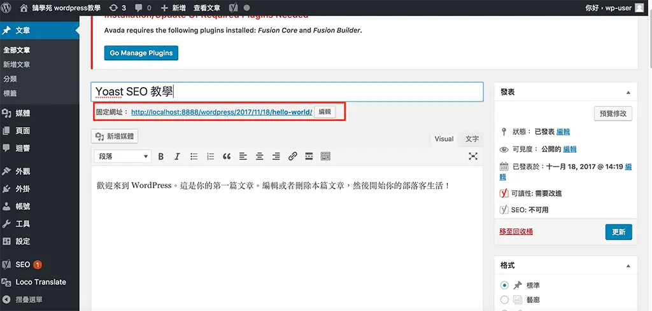652x311 pixels.
Task: Click 新增媒體 add media button
Action: tap(115, 136)
